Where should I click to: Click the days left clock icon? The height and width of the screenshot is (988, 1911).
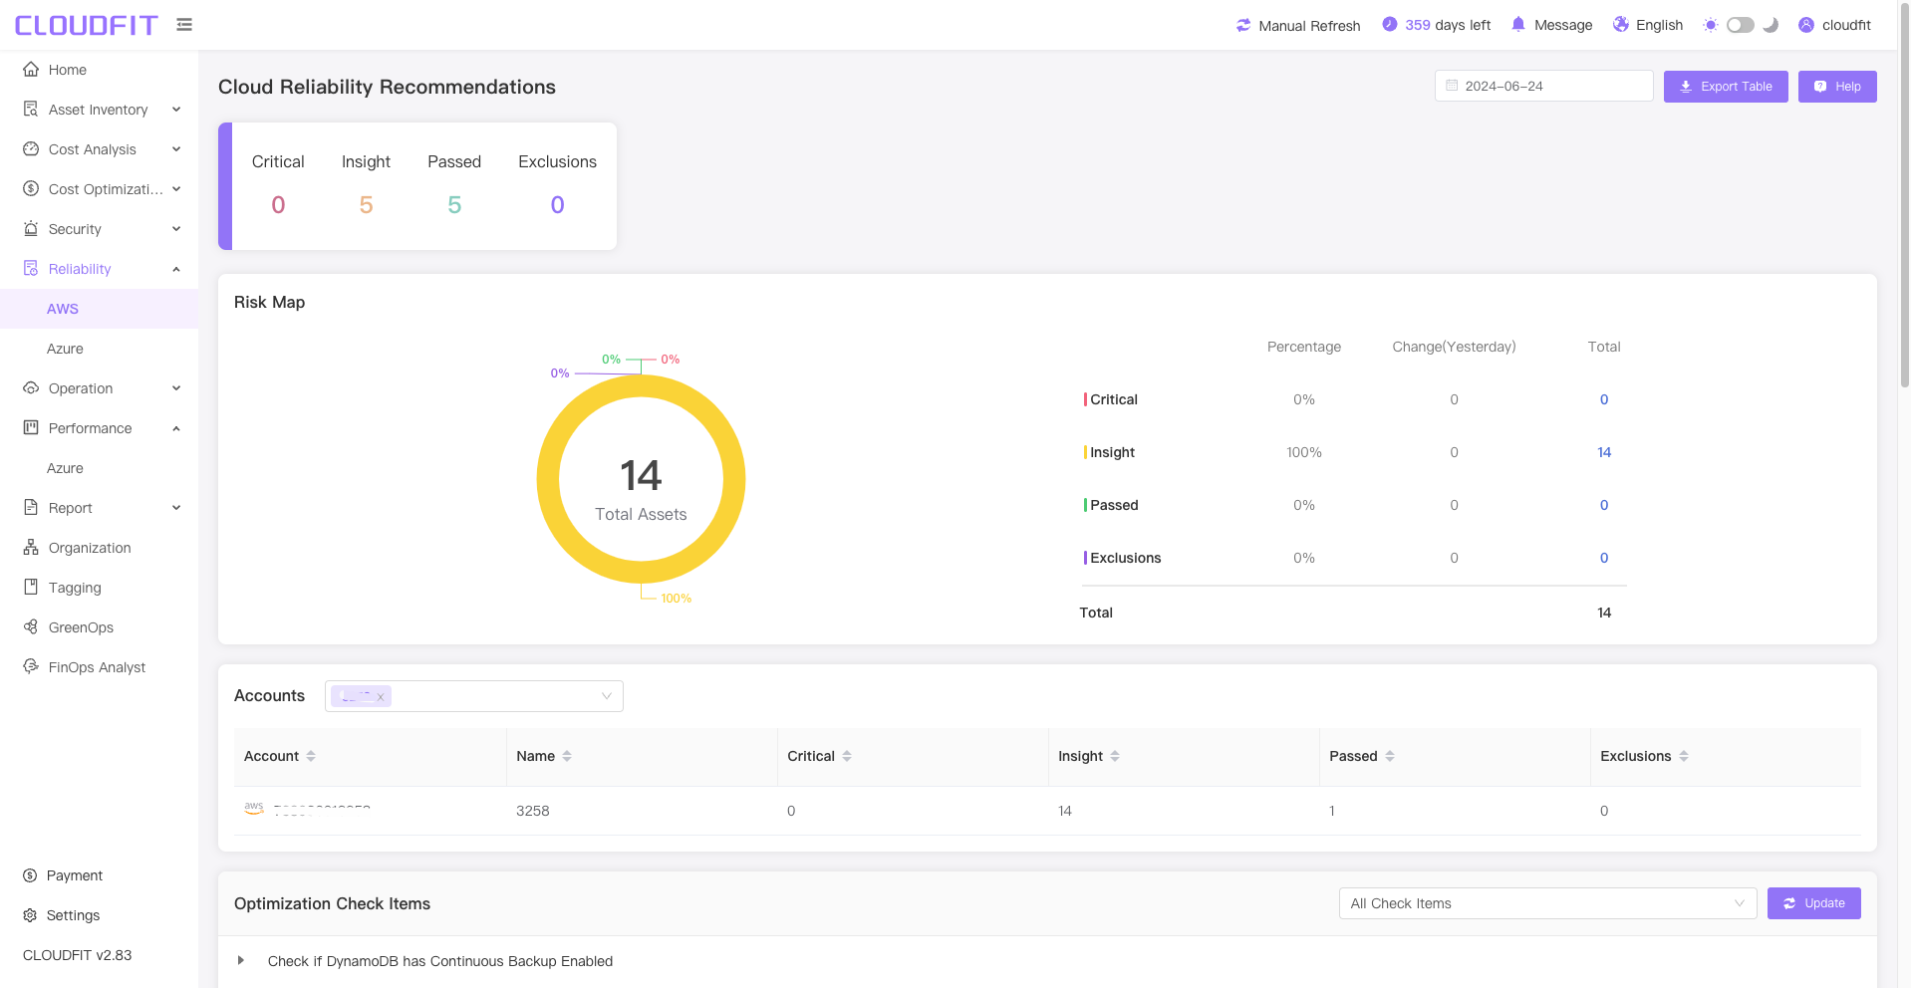coord(1390,24)
